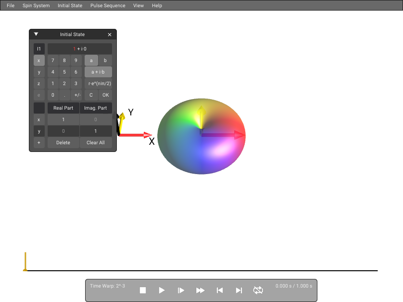The image size is (403, 302).
Task: Stop playback with the square stop icon
Action: pos(143,290)
